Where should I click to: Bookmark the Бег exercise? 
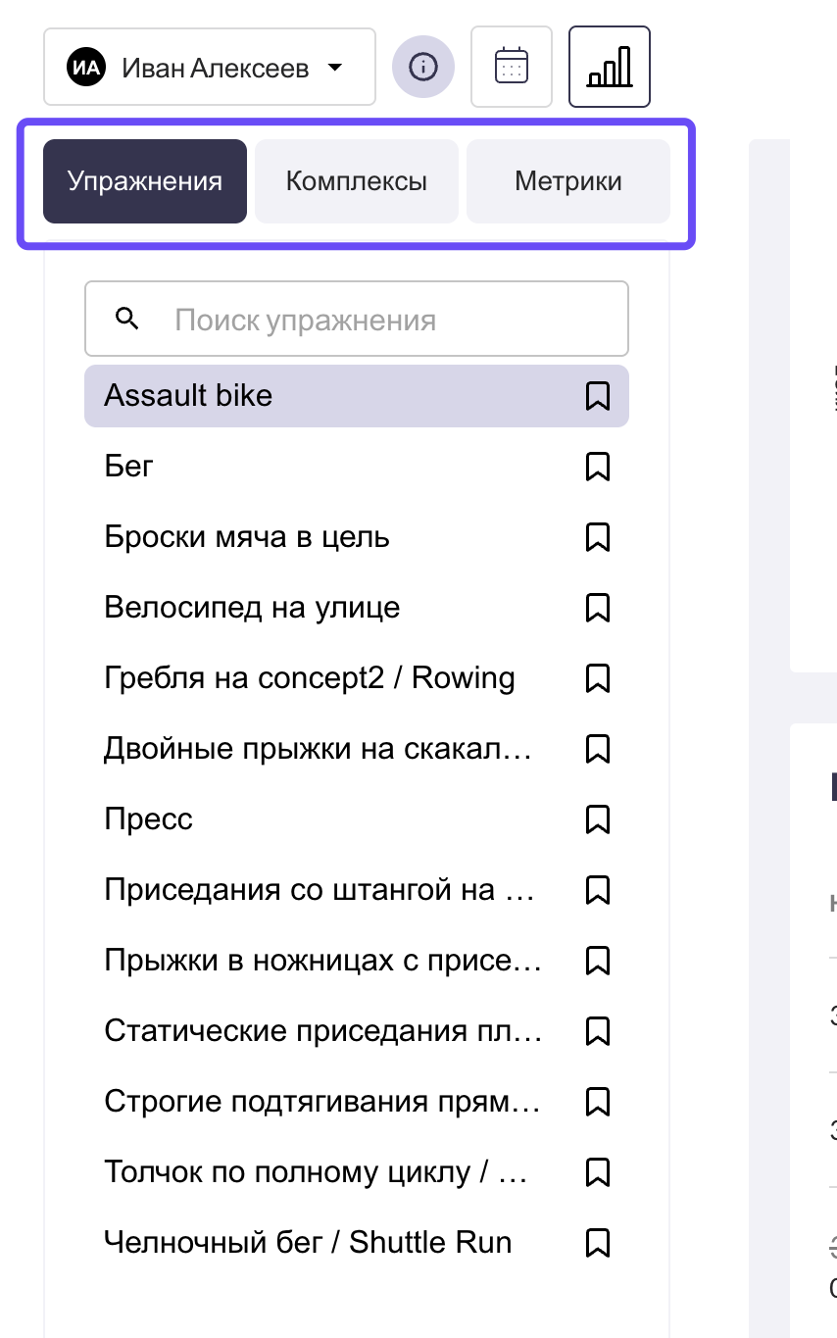pyautogui.click(x=598, y=467)
